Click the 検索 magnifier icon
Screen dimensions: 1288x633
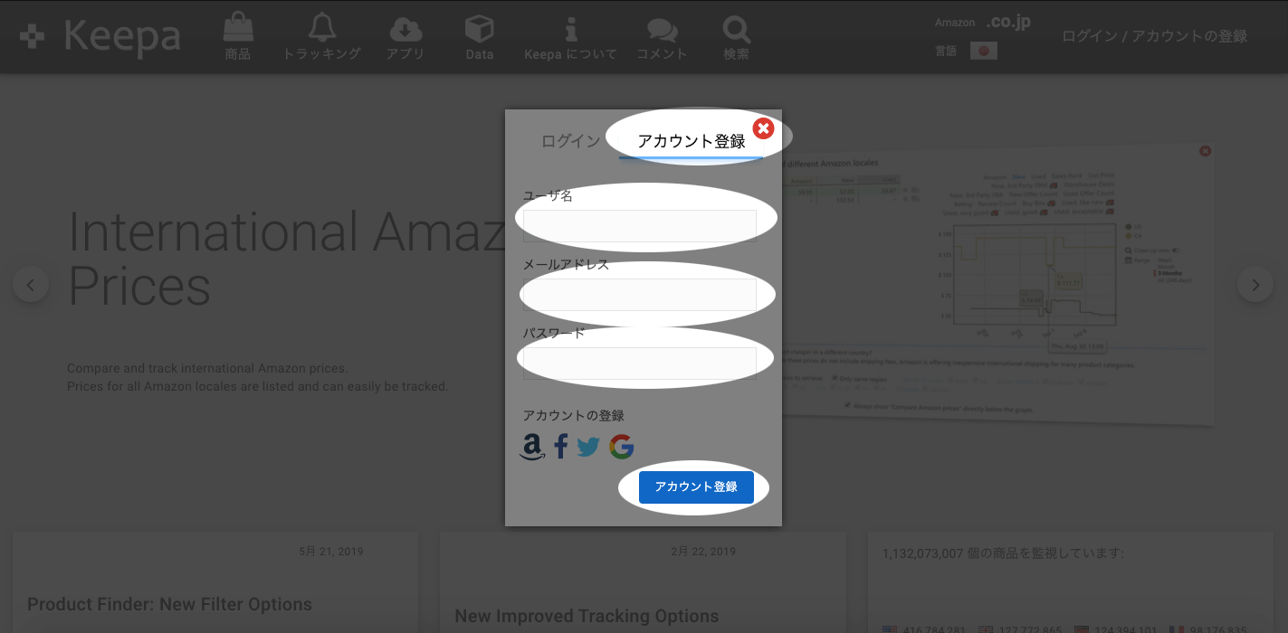click(x=736, y=30)
